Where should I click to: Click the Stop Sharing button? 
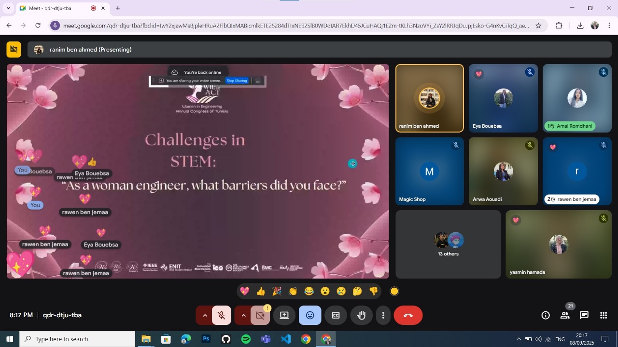click(237, 81)
